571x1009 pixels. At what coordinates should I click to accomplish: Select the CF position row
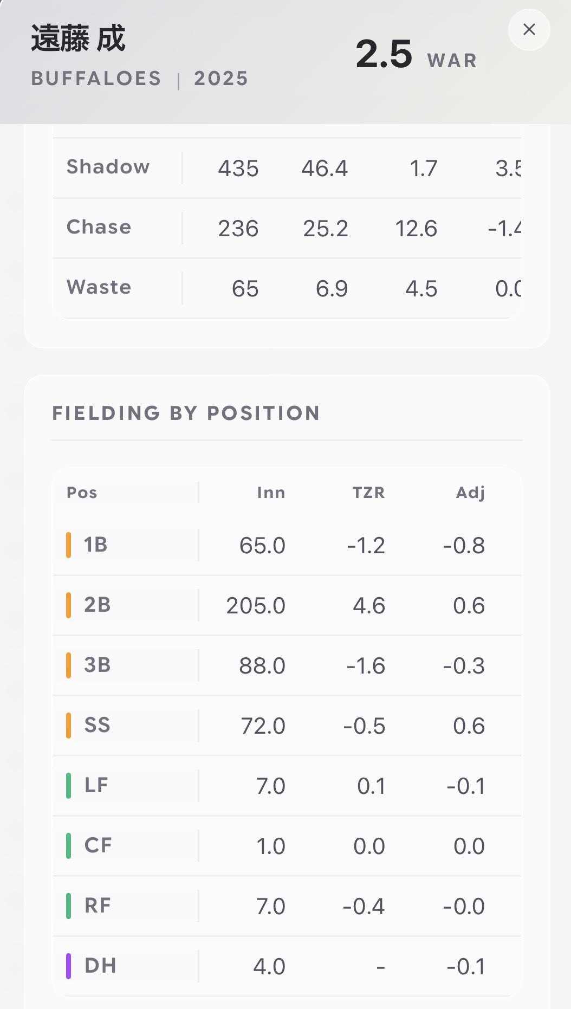tap(287, 846)
